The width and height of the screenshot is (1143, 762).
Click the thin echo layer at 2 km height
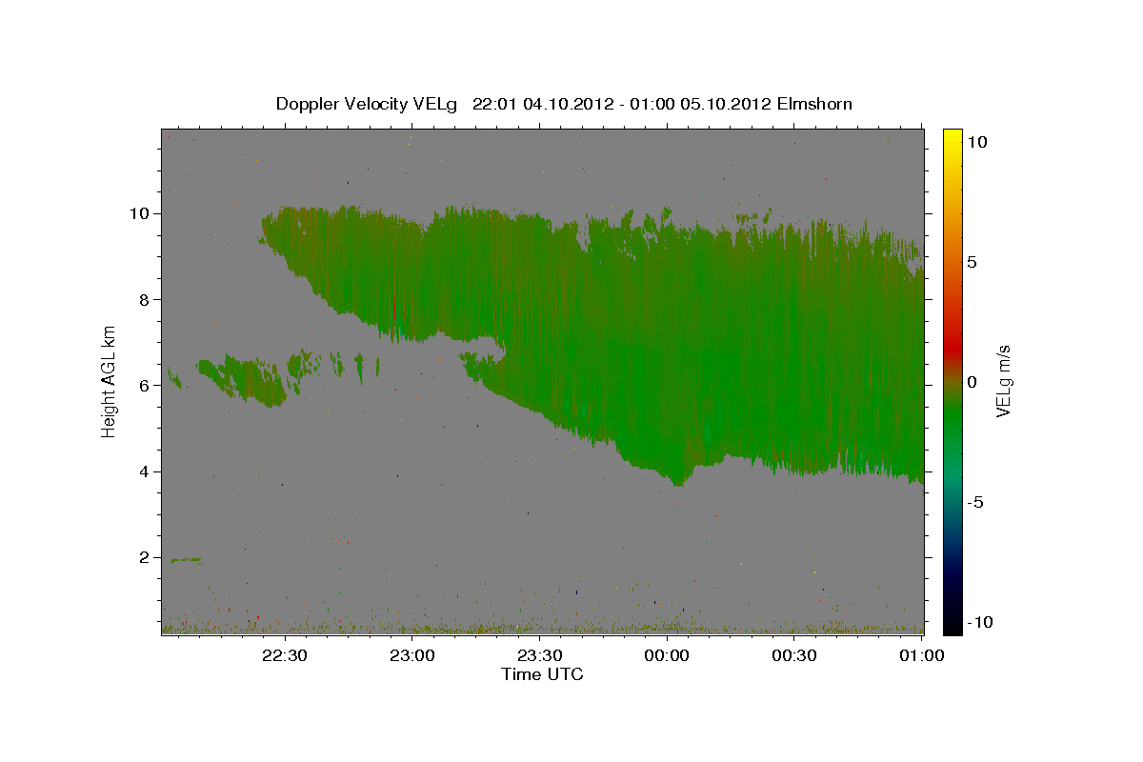pos(186,560)
